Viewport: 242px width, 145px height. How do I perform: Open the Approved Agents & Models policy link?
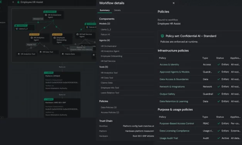174,72
